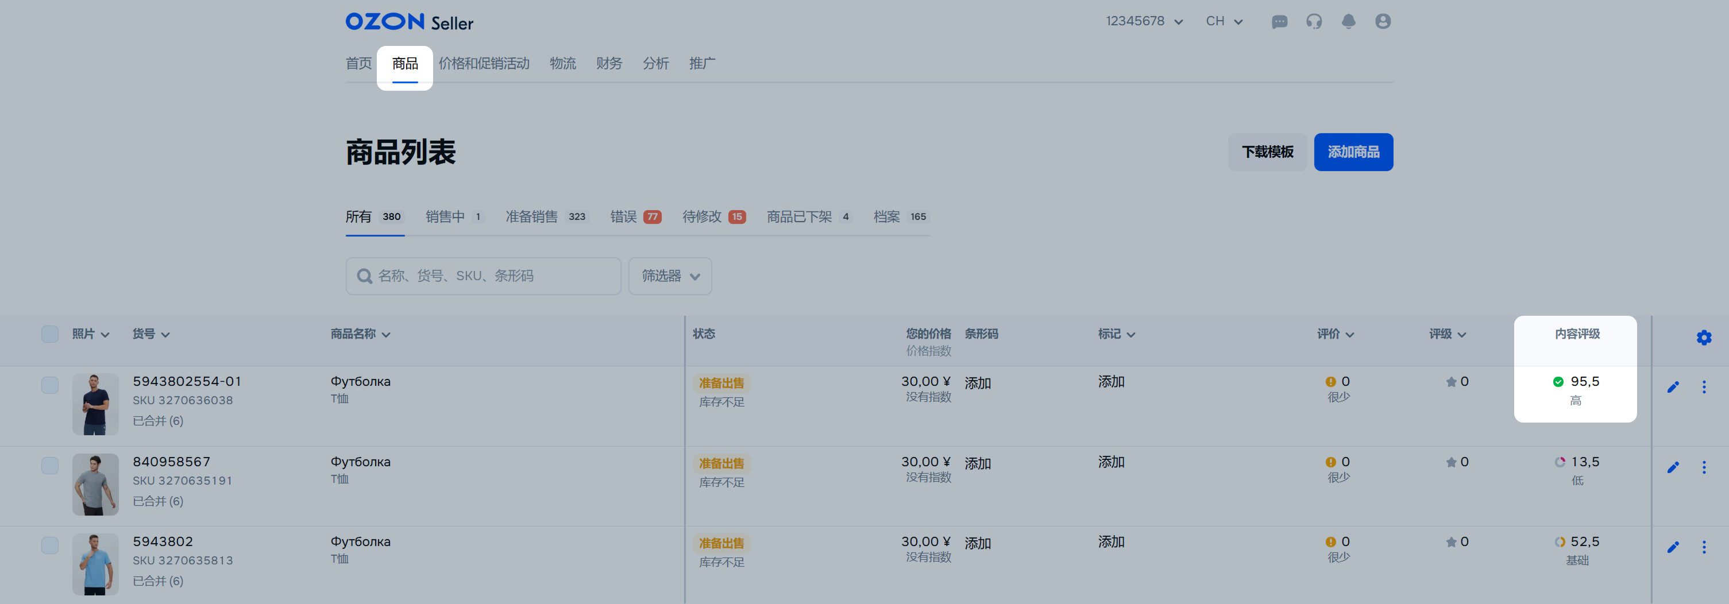Click the headset support icon
Screen dimensions: 1729x604
(1314, 21)
